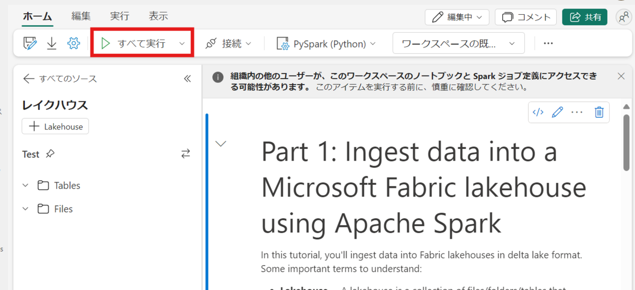
Task: Open the PySpark (Python) language dropdown
Action: coord(326,43)
